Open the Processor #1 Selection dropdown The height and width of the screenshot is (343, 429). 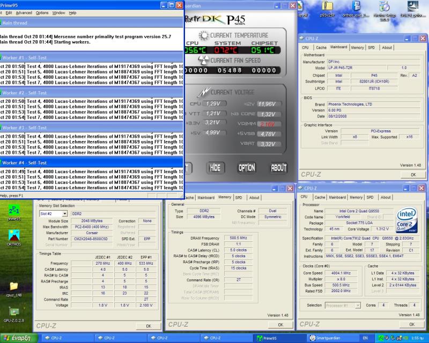click(358, 305)
